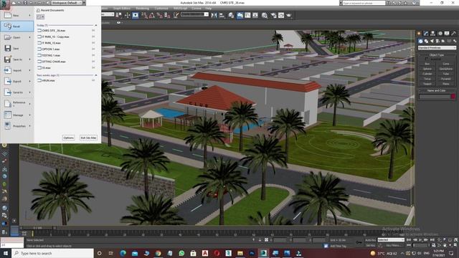Select the Systems category icon

(x=454, y=42)
